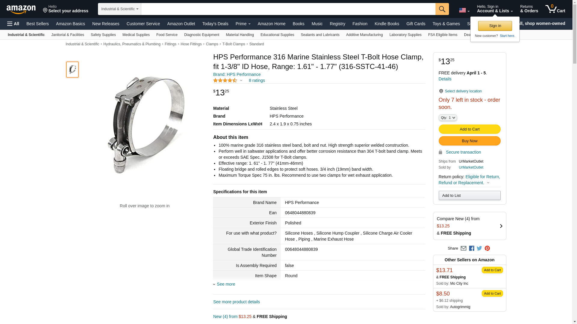Open Today's Deals in navigation bar

point(215,24)
